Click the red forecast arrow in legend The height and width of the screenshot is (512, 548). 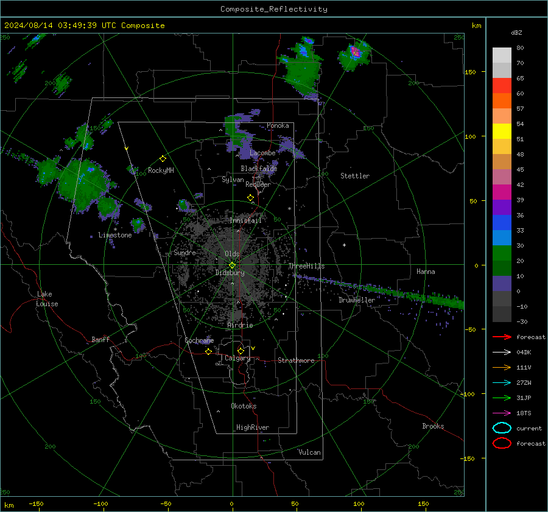[502, 337]
